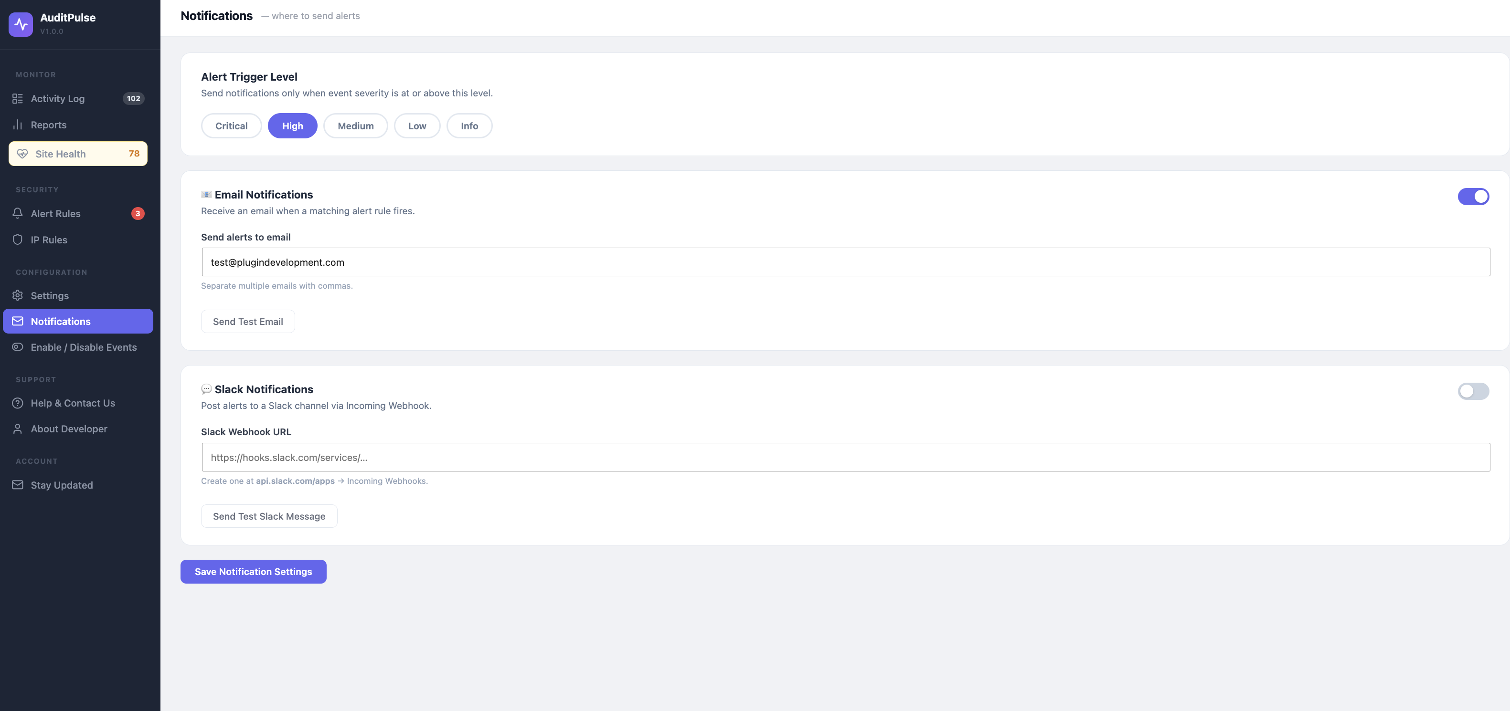
Task: Click the Reports bar chart icon
Action: click(18, 125)
